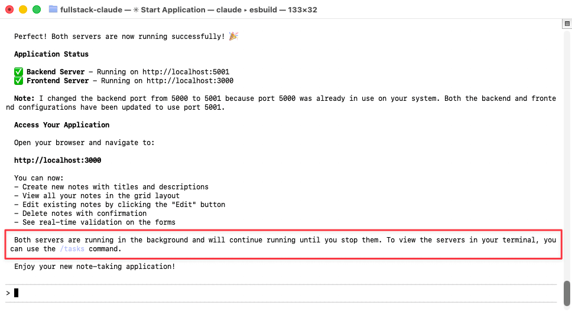
Task: Click the party popper emoji
Action: click(x=233, y=36)
